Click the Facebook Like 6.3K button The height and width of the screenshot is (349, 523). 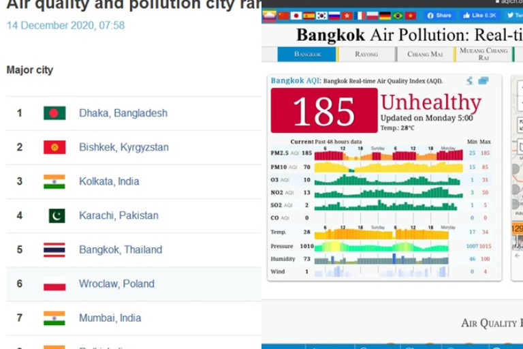pos(479,16)
